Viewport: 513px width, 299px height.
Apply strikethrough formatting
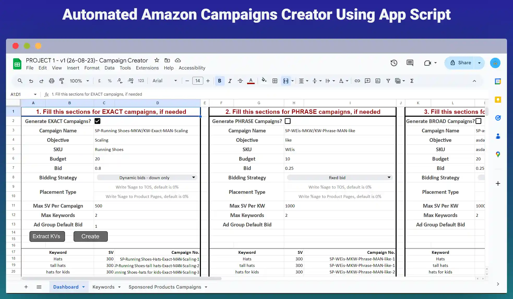coord(240,81)
